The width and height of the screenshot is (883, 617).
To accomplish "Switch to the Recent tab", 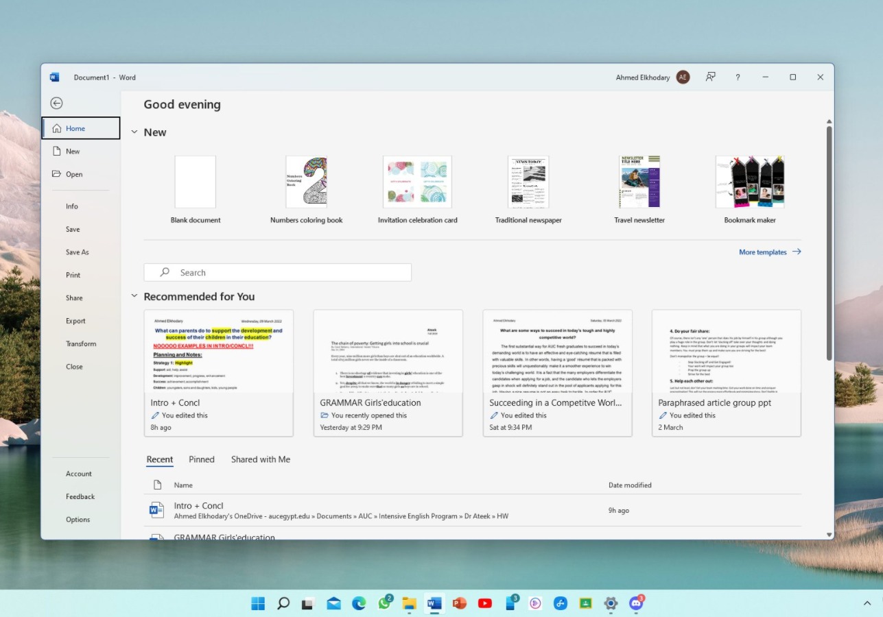I will click(160, 459).
